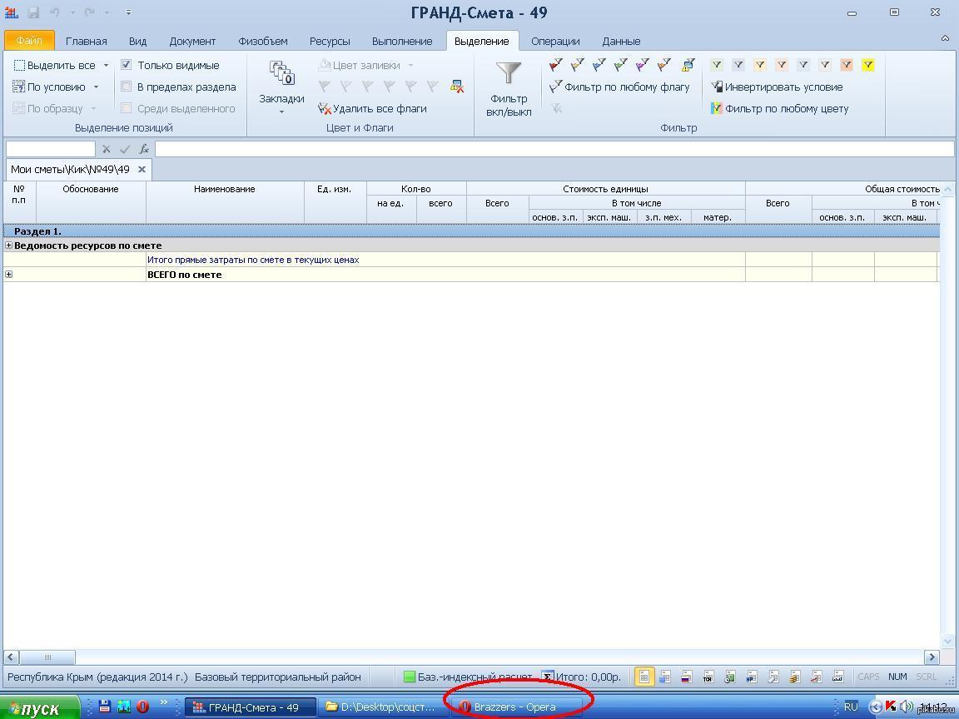Enable the В пределах раздела checkbox
The height and width of the screenshot is (719, 959).
(127, 87)
